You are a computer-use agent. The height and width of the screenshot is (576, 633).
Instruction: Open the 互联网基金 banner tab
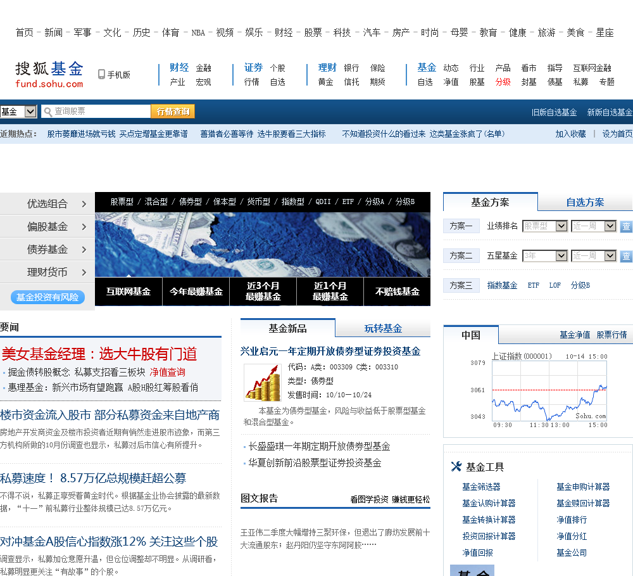point(128,291)
